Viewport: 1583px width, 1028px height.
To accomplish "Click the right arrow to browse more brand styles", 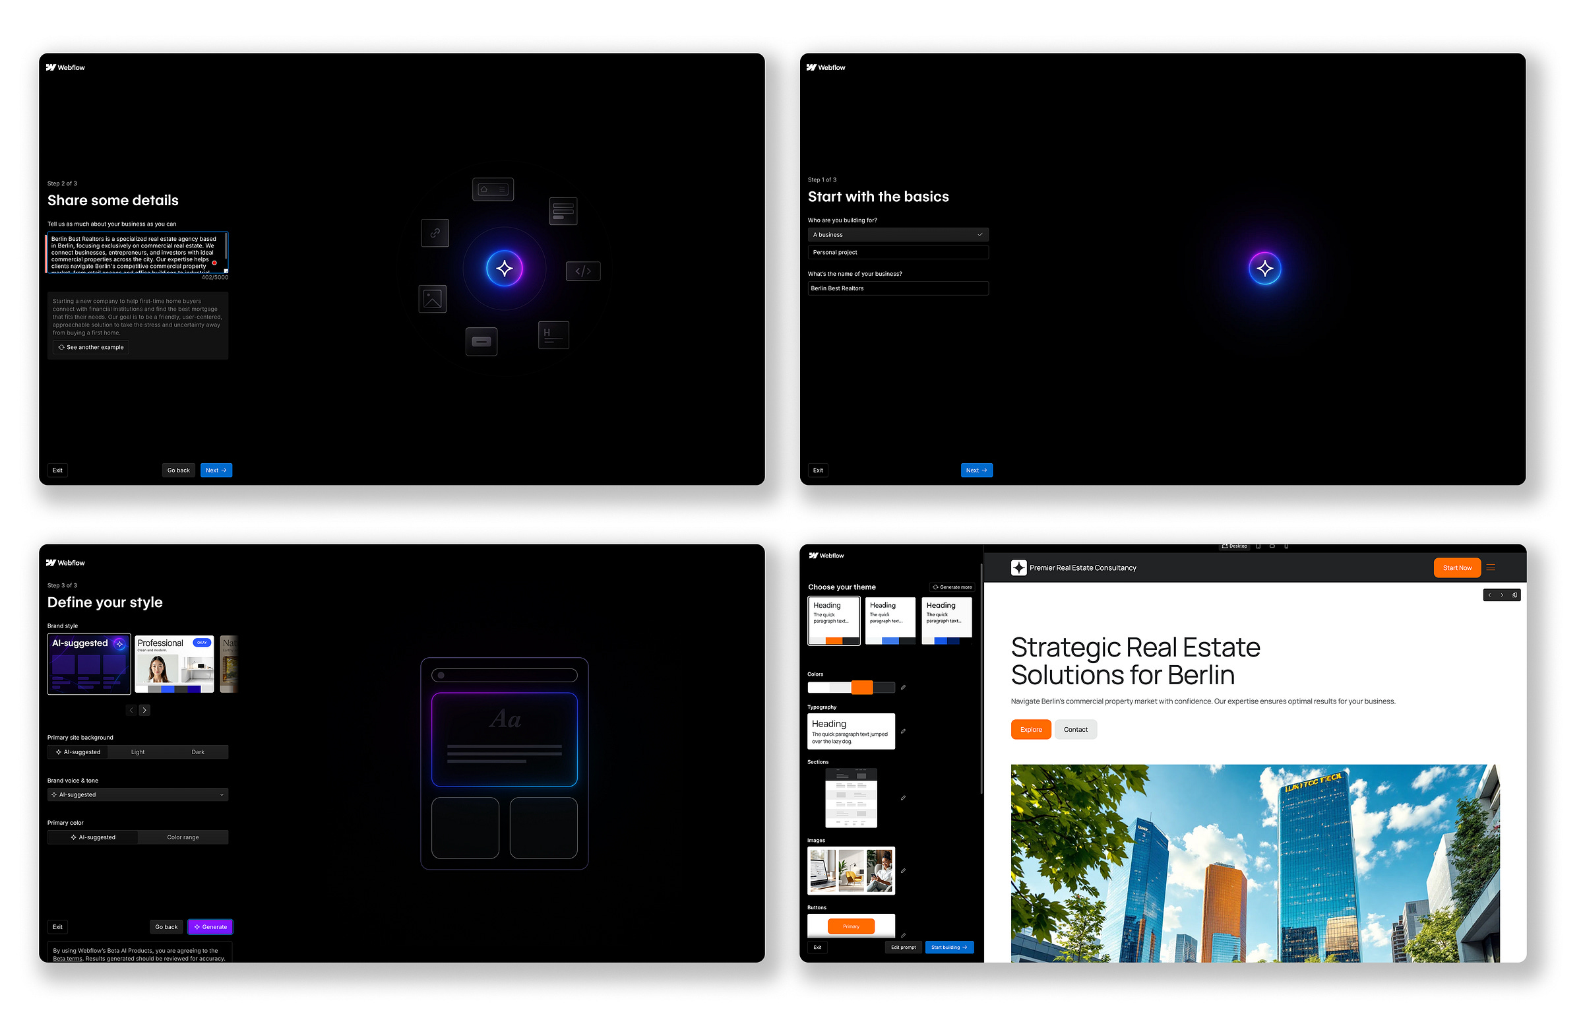I will [144, 710].
